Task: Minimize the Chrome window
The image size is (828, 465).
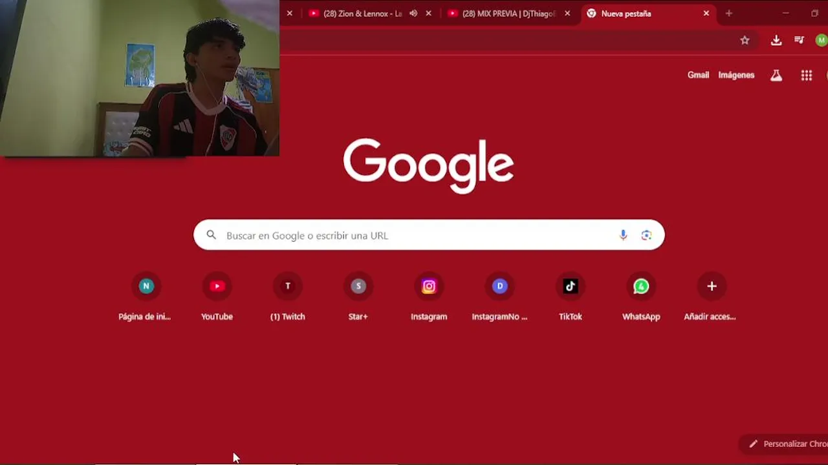Action: point(785,13)
